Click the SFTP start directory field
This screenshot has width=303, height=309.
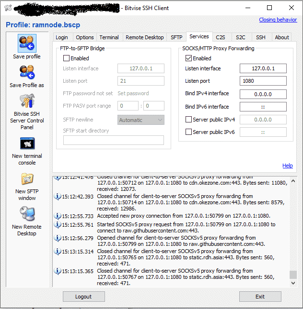point(114,140)
